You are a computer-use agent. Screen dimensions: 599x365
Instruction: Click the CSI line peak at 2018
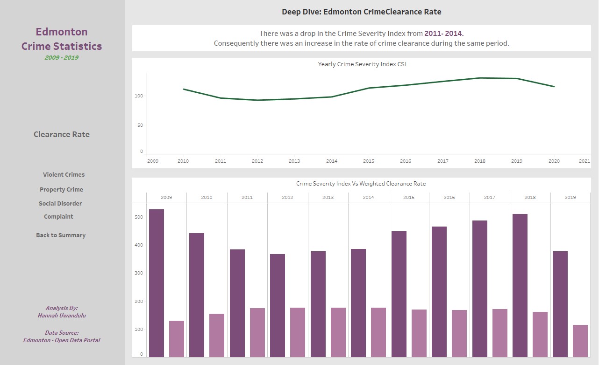coord(479,78)
